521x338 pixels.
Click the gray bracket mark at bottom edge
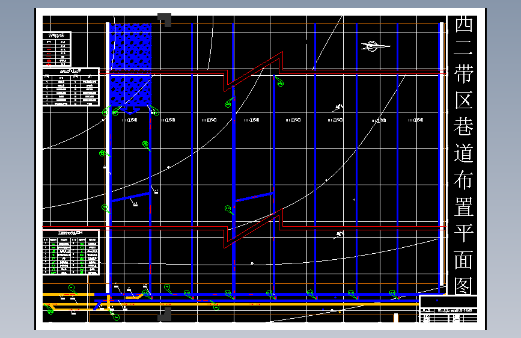tap(165, 314)
